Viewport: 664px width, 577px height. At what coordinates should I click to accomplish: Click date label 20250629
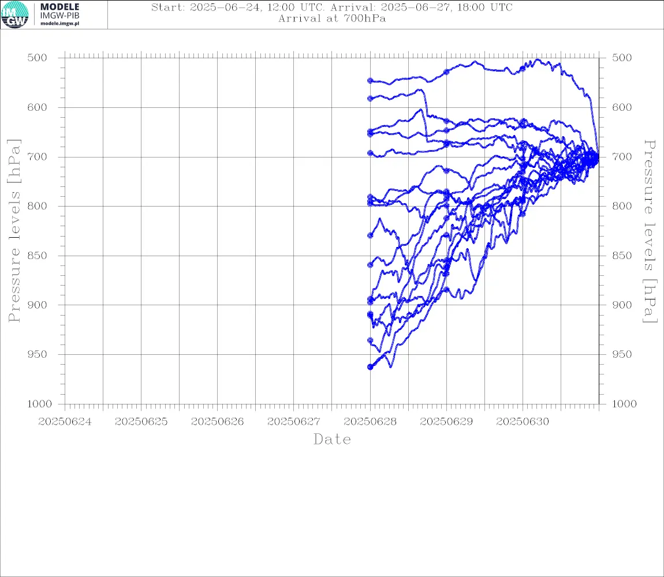(x=446, y=422)
